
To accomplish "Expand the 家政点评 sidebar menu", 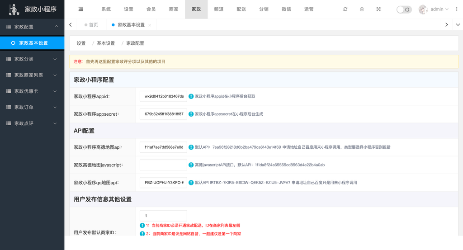I will [32, 123].
